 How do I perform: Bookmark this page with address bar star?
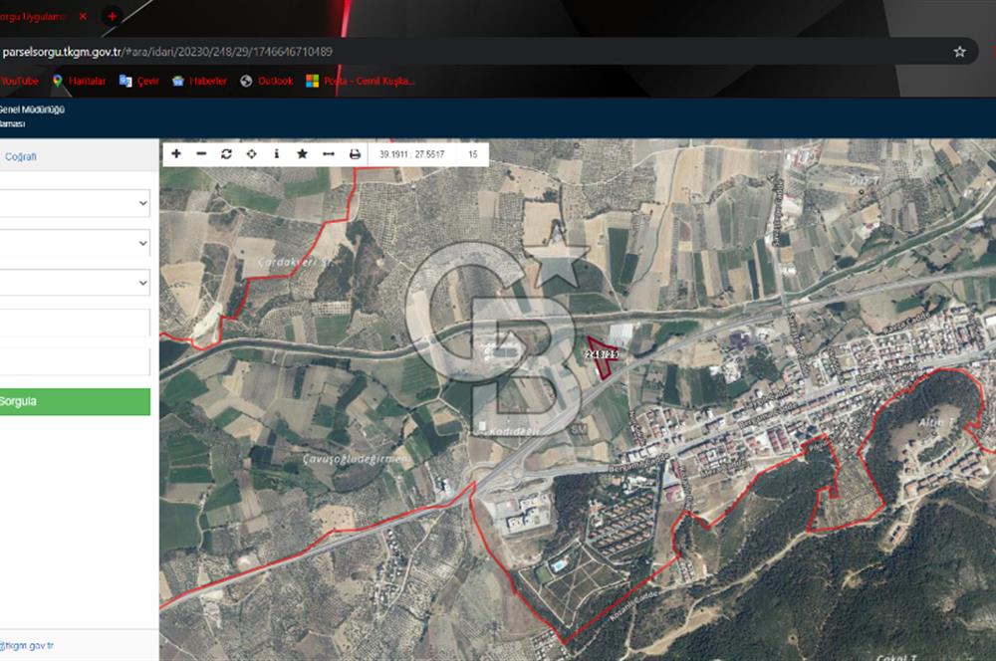pos(959,52)
